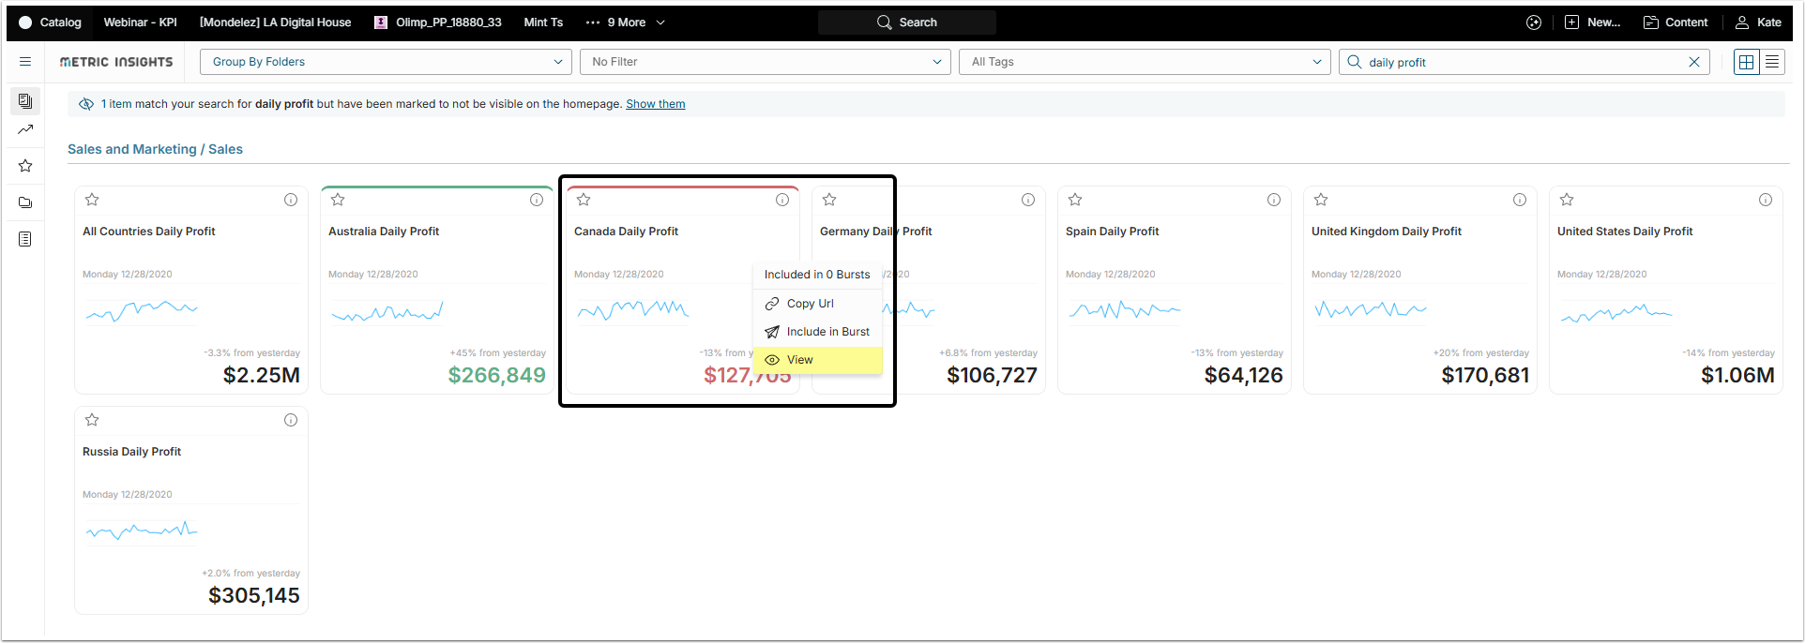The width and height of the screenshot is (1805, 643).
Task: Open the hamburger menu in the sidebar
Action: pyautogui.click(x=25, y=62)
